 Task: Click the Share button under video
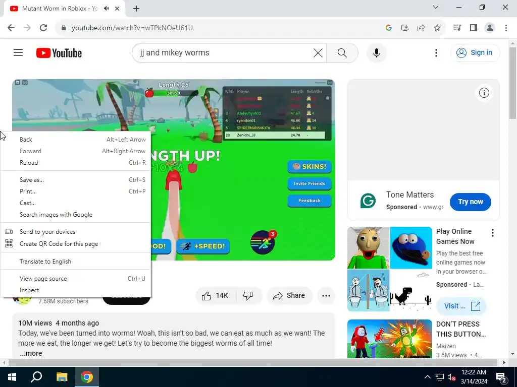coord(289,295)
